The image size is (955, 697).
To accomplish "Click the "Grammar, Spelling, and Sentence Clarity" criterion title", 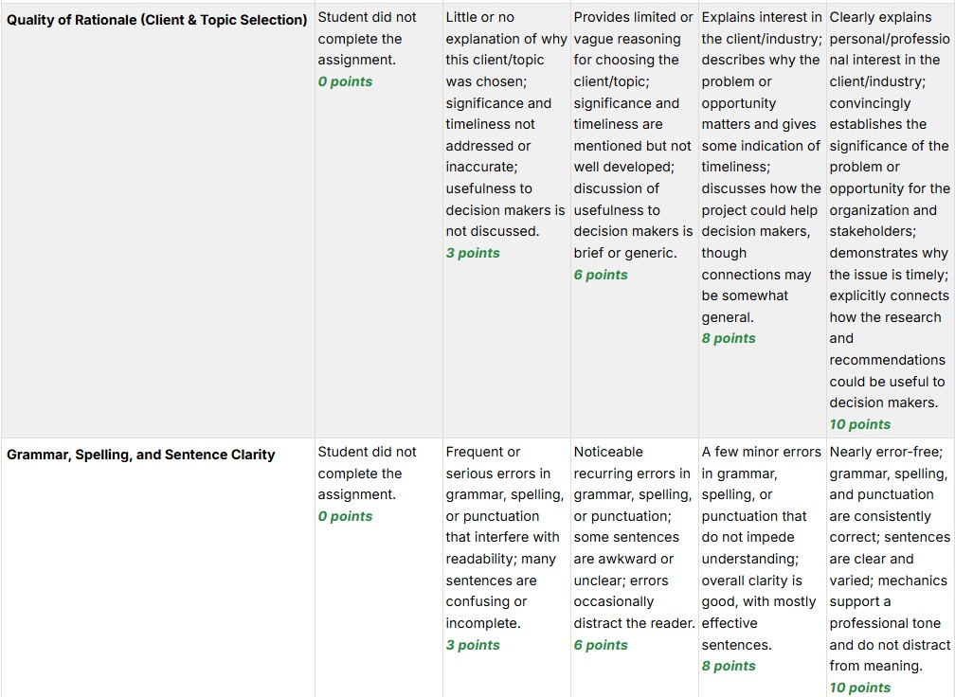I will 141,455.
